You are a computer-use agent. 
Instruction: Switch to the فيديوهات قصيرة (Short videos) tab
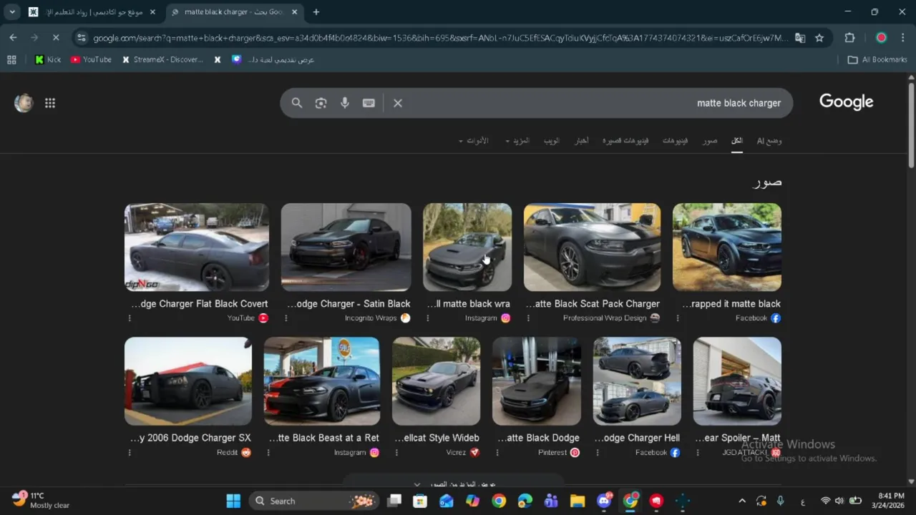tap(625, 141)
